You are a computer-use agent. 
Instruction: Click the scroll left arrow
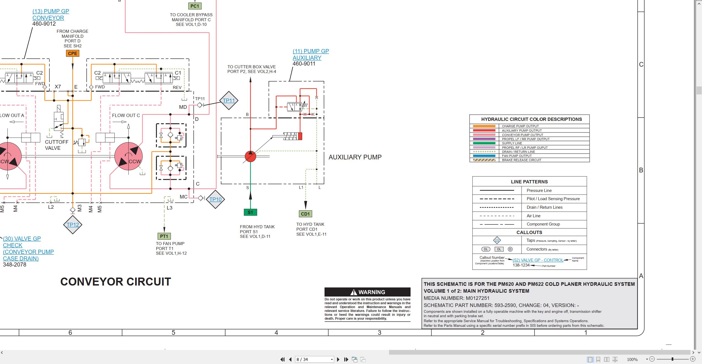[2, 352]
